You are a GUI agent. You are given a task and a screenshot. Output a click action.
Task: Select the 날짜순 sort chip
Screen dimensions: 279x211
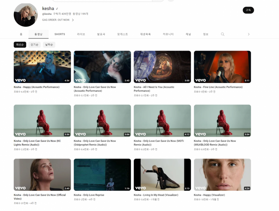coord(49,45)
